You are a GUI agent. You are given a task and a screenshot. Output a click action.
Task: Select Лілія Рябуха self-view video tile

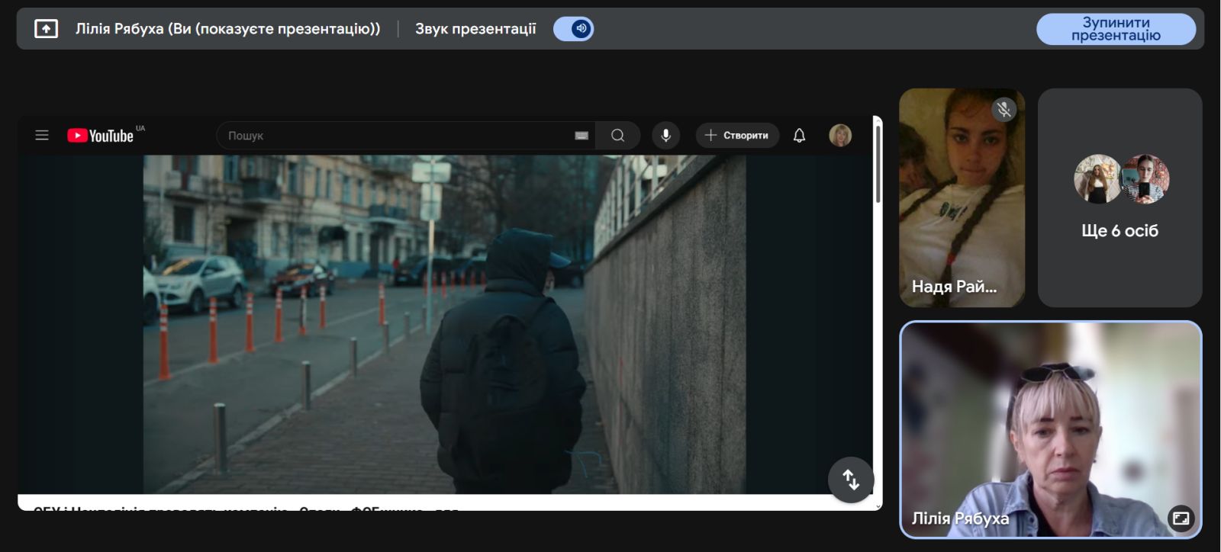click(x=1051, y=430)
